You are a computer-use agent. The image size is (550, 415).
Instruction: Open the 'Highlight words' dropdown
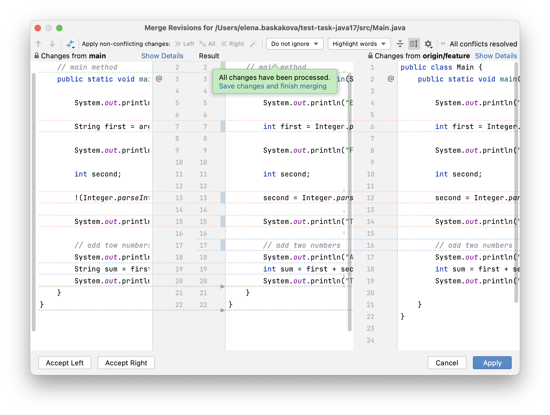(359, 44)
